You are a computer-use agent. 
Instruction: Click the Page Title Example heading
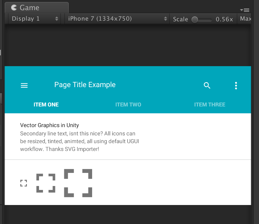coord(85,85)
